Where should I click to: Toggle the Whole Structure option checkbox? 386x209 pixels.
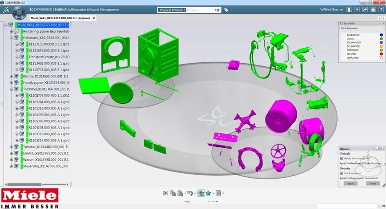[342, 158]
